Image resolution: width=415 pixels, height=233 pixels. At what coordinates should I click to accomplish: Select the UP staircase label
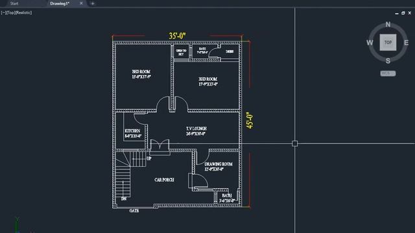(148, 159)
